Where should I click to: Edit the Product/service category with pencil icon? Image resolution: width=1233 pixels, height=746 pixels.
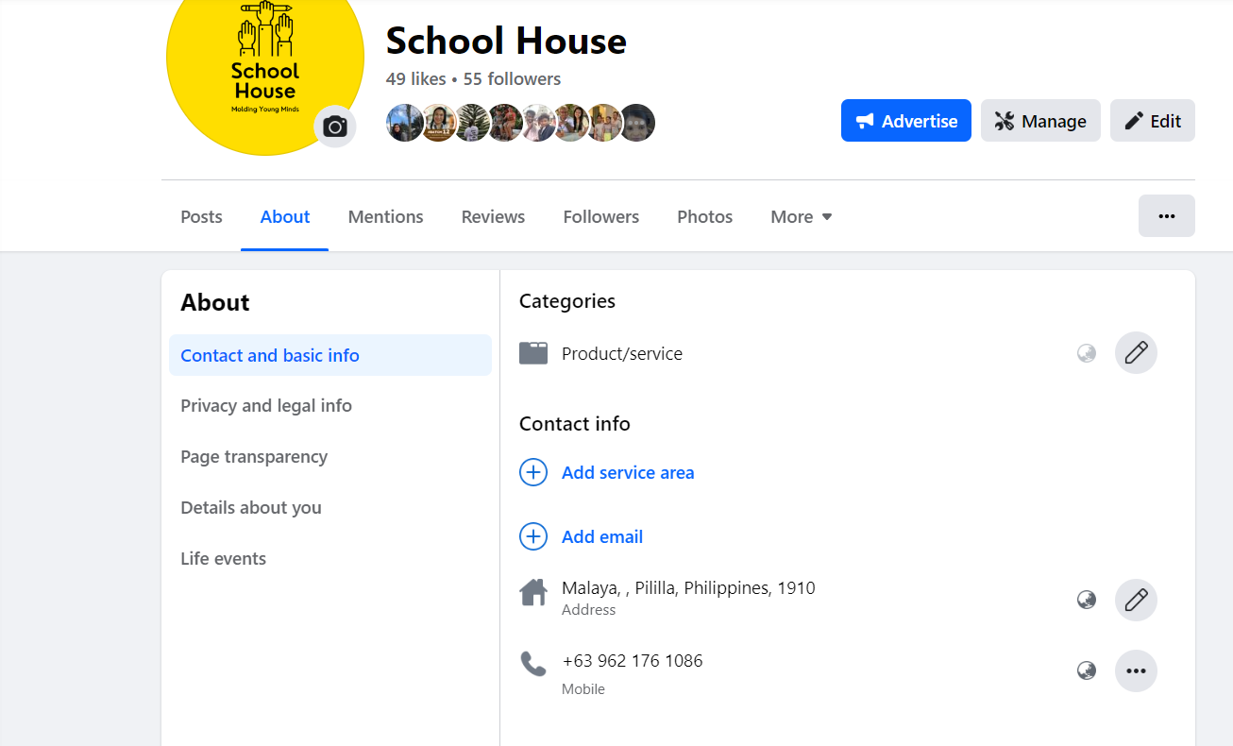pos(1136,353)
